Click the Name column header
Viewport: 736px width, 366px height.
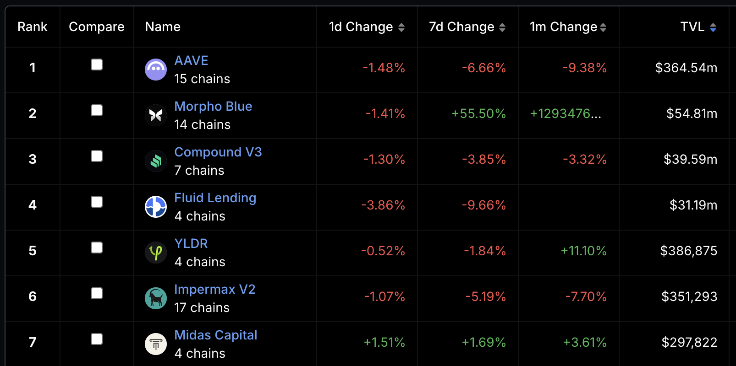point(163,27)
